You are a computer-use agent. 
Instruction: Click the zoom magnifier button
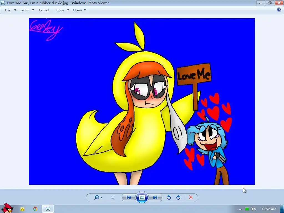tap(97, 197)
